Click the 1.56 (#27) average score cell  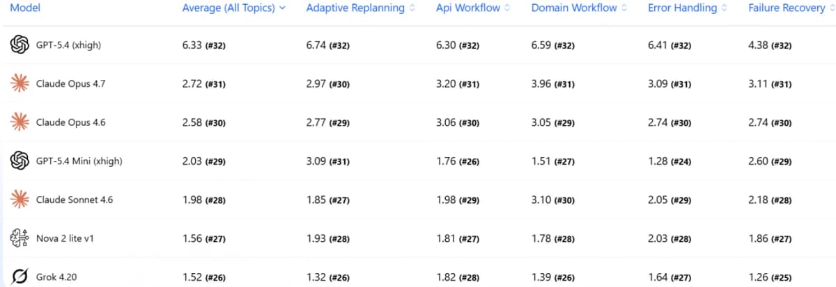(x=203, y=238)
